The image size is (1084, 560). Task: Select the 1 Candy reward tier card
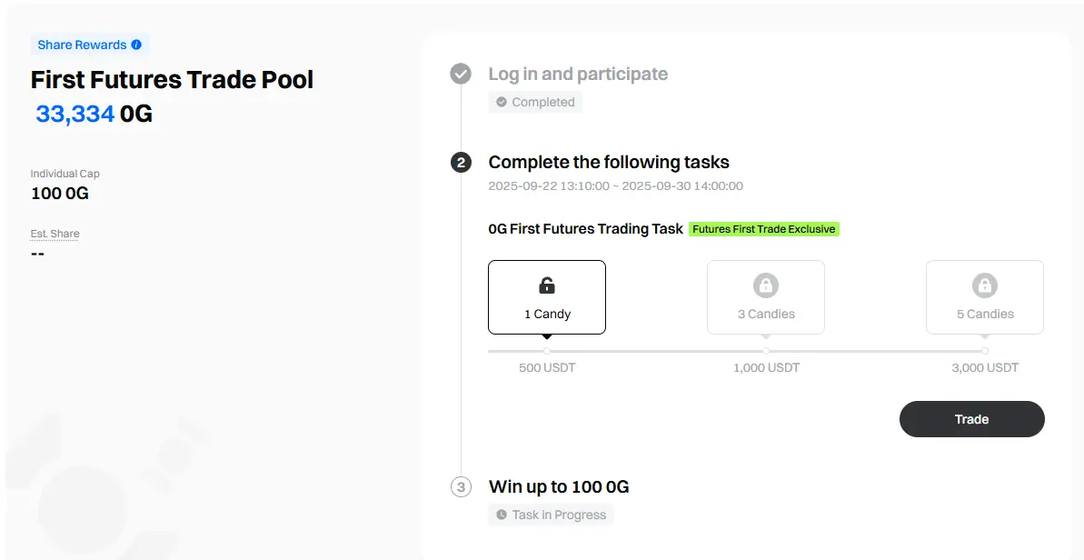[547, 297]
